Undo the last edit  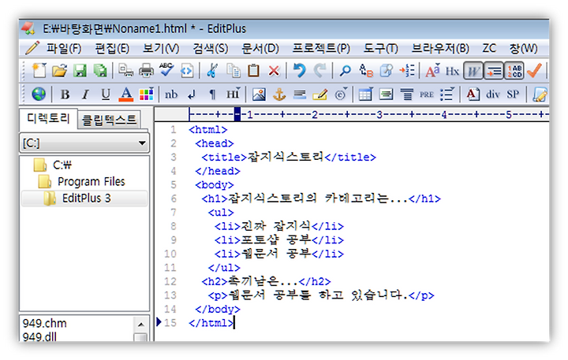[299, 71]
